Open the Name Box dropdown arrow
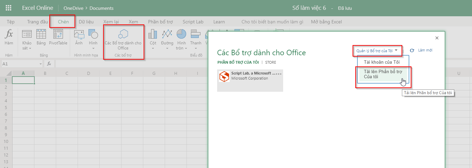The width and height of the screenshot is (472, 168). (x=40, y=64)
